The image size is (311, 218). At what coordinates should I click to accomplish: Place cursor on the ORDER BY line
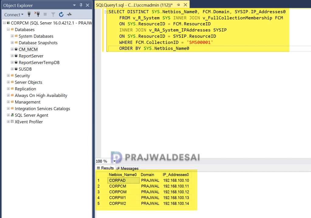[154, 49]
